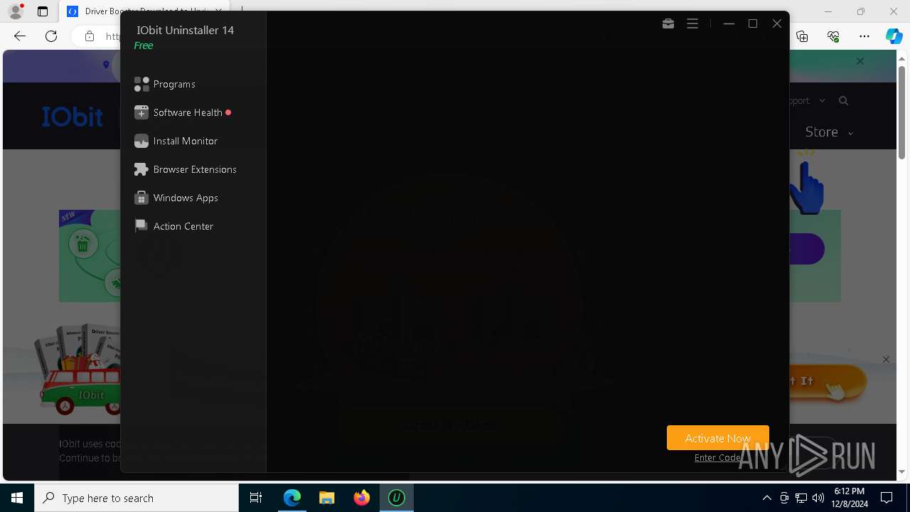Select Install Monitor in sidebar

click(x=186, y=141)
